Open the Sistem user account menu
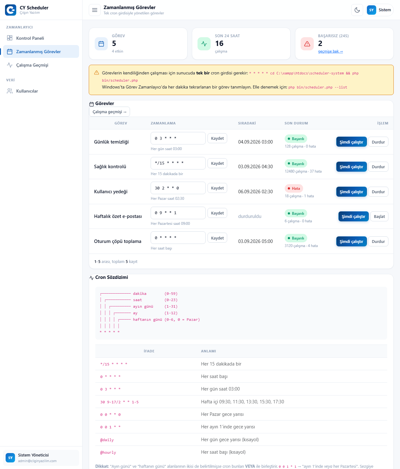400x469 pixels. [379, 10]
